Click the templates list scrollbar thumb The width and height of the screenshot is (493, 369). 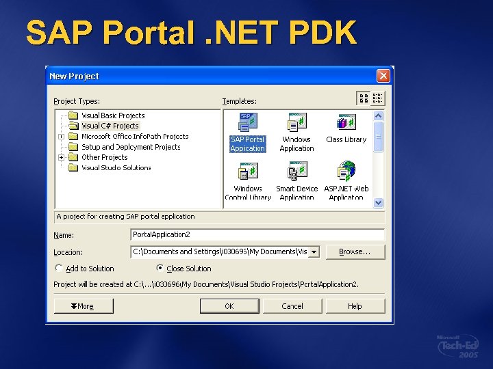[378, 137]
